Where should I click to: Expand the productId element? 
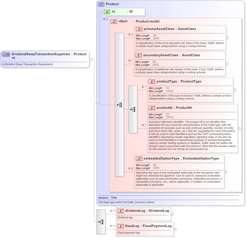coord(239,129)
